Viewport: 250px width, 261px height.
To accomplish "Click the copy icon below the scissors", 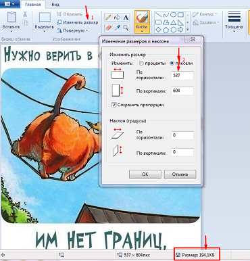I will pyautogui.click(x=25, y=22).
